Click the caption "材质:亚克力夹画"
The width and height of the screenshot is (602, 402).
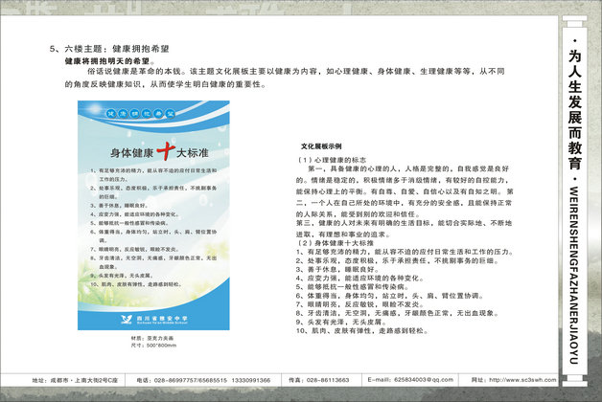click(152, 339)
